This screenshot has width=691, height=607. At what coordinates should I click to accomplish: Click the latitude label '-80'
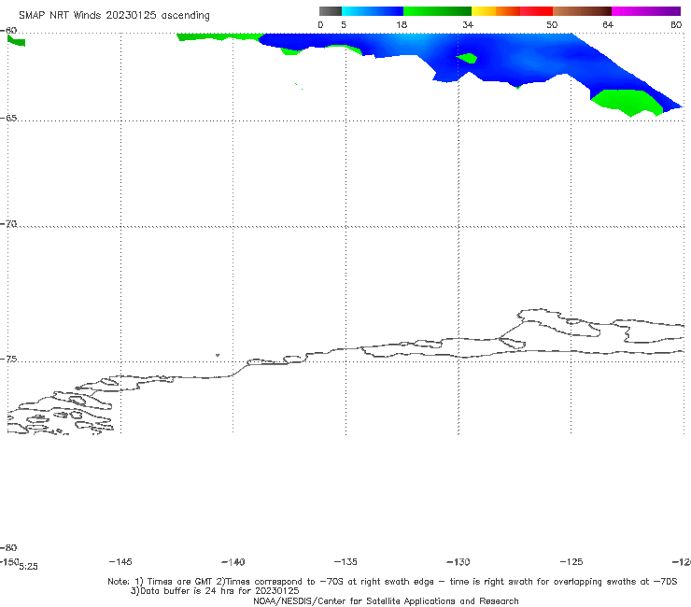click(8, 547)
